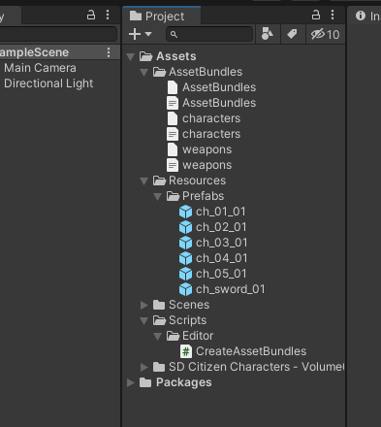Select the Editor folder icon
Screen dimensions: 381x427
click(x=173, y=336)
